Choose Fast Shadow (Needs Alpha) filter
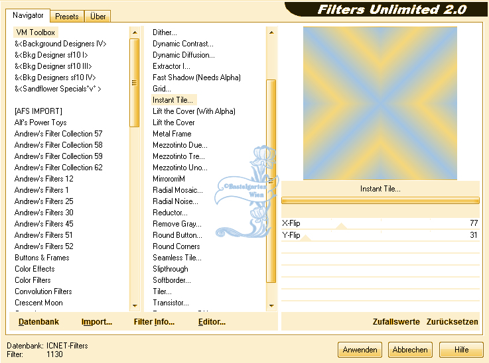 [196, 78]
